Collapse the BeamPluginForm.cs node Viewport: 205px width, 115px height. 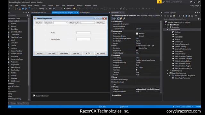pyautogui.click(x=168, y=73)
